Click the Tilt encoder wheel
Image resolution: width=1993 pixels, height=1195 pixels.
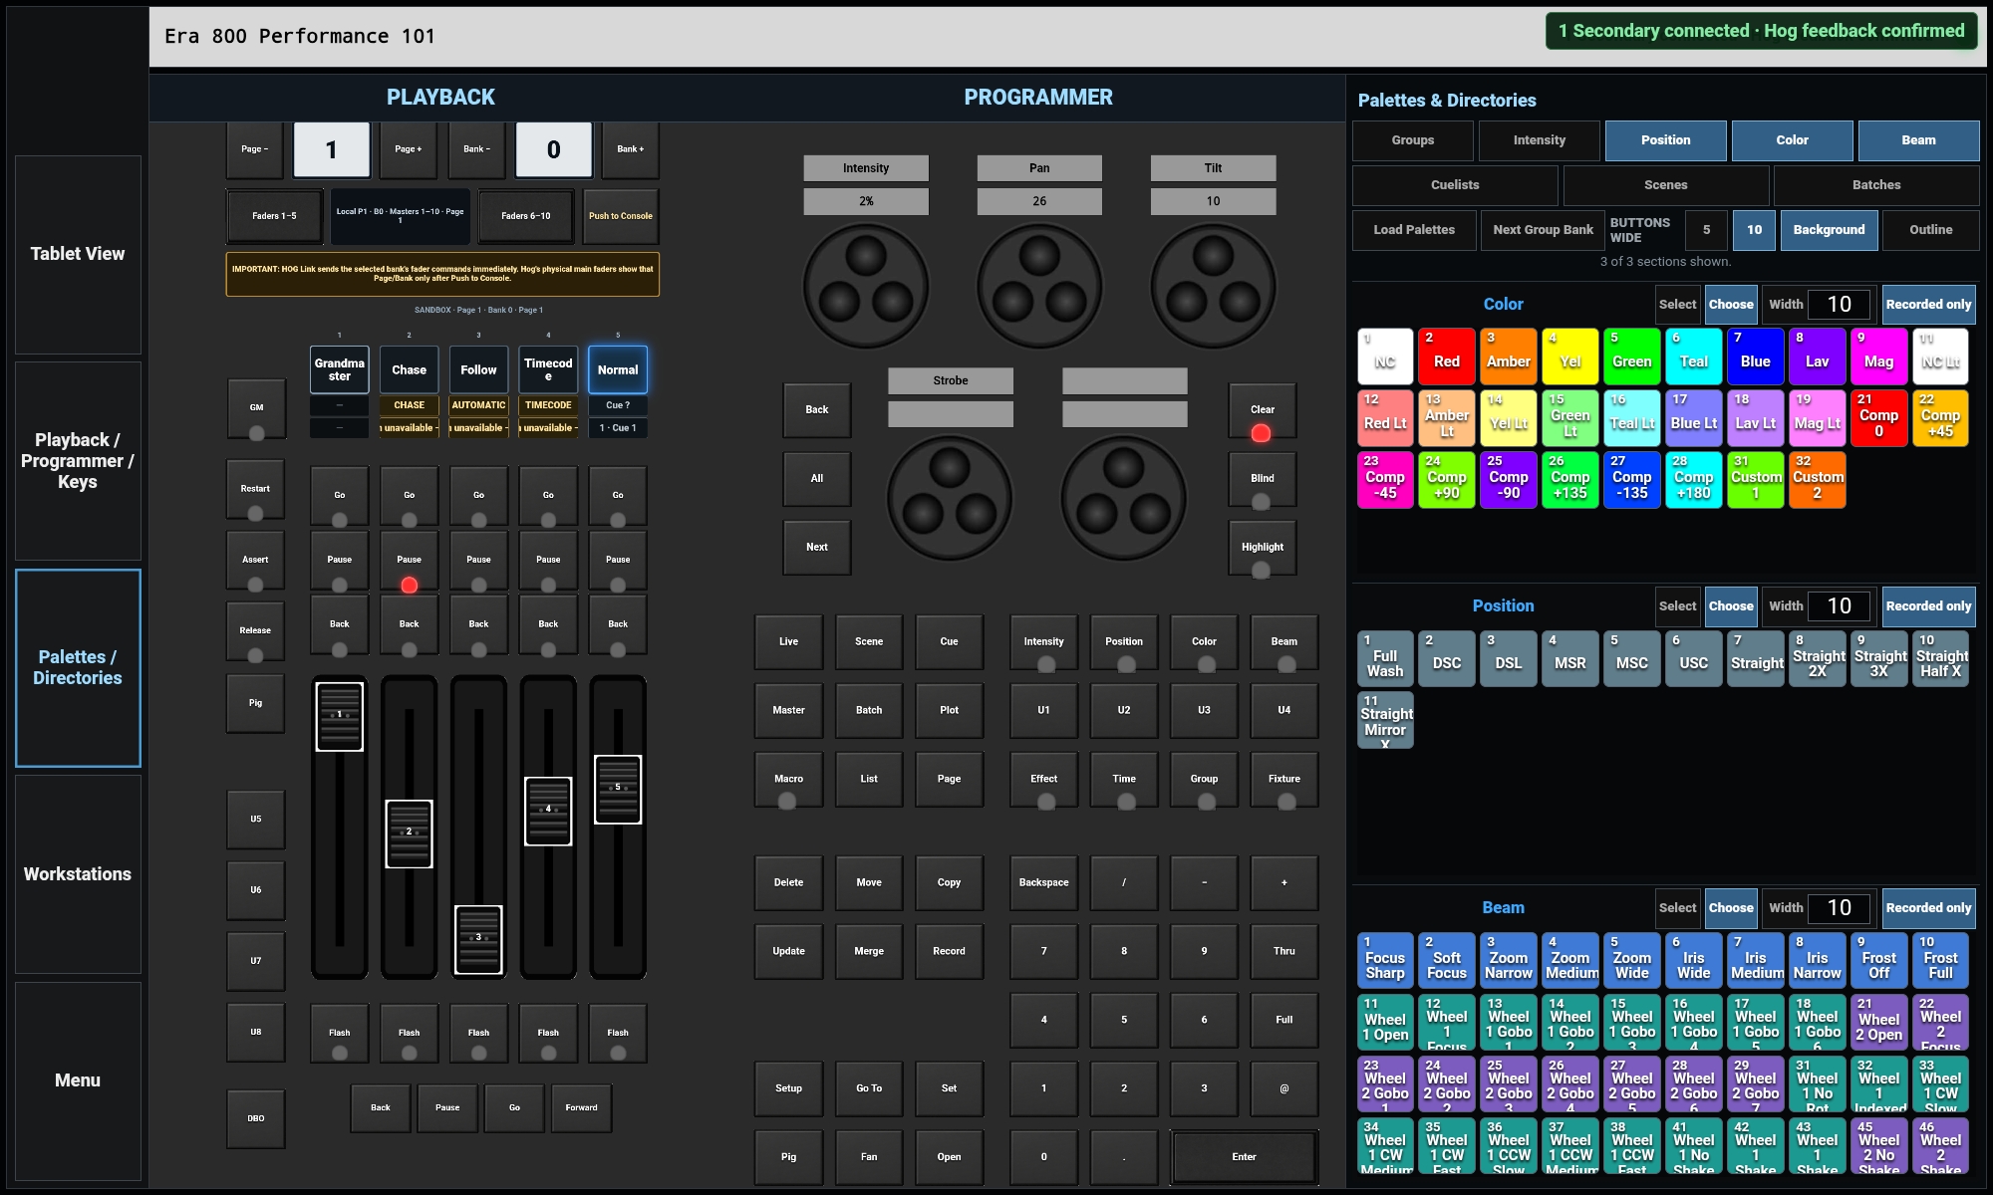click(1213, 286)
